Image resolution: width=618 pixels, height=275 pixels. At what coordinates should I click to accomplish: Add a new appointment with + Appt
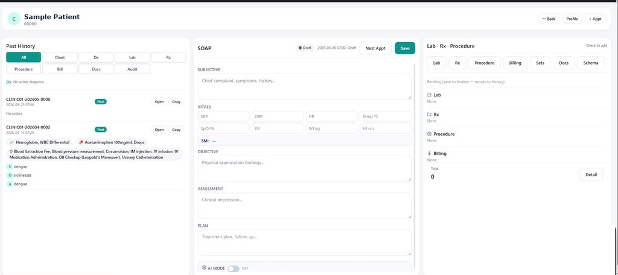tap(595, 19)
